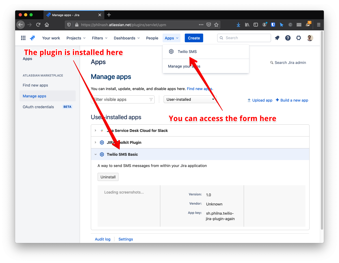This screenshot has height=263, width=339.
Task: Close the Manage apps - Jira tab
Action: click(100, 15)
